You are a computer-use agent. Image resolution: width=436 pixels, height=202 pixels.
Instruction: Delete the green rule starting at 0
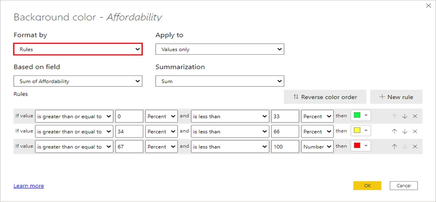click(x=415, y=116)
